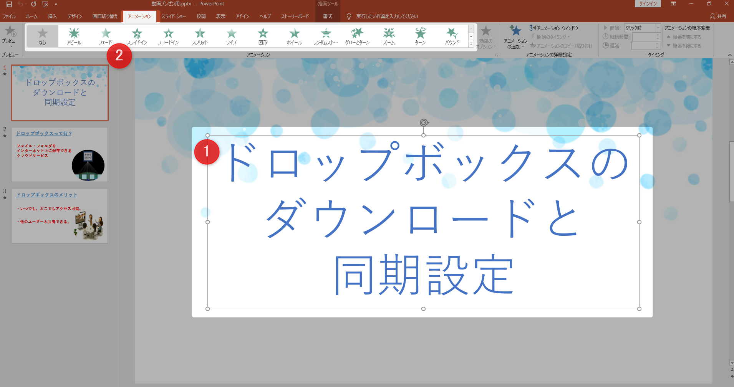Click the 共有 share button
Image resolution: width=734 pixels, height=387 pixels.
pos(718,16)
